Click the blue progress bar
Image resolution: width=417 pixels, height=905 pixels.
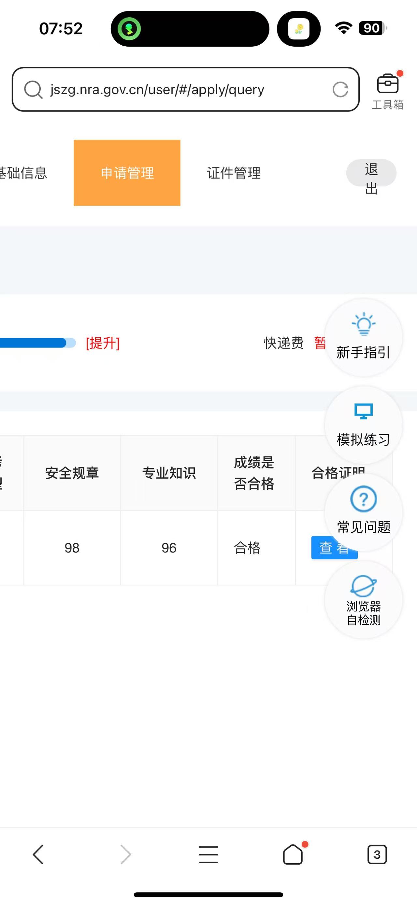pyautogui.click(x=35, y=343)
